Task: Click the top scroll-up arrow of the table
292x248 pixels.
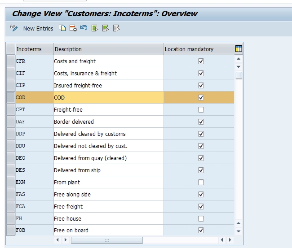Action: coord(239,59)
